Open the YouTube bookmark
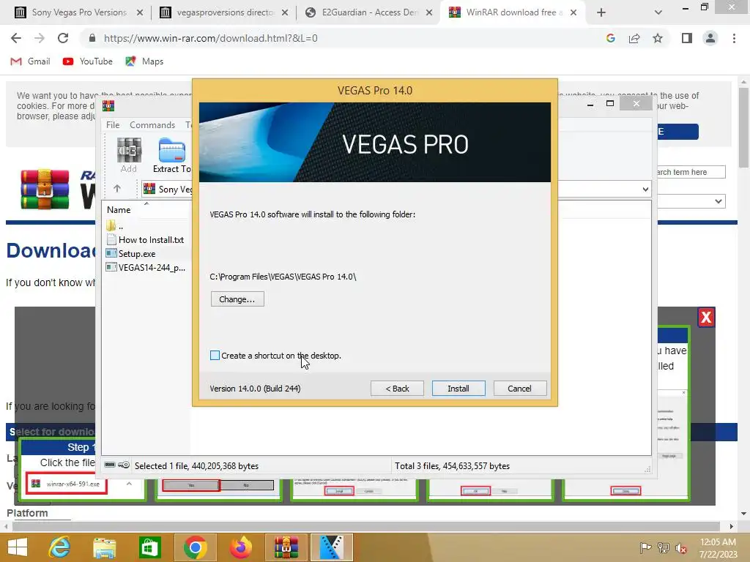 (88, 61)
